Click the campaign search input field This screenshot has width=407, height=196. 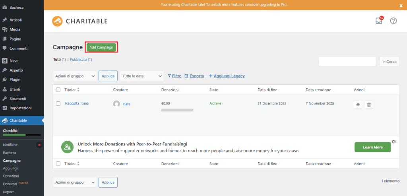pyautogui.click(x=347, y=62)
